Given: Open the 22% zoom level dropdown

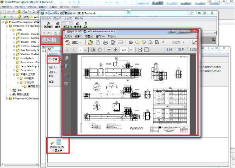Looking at the screenshot, I should point(131,50).
